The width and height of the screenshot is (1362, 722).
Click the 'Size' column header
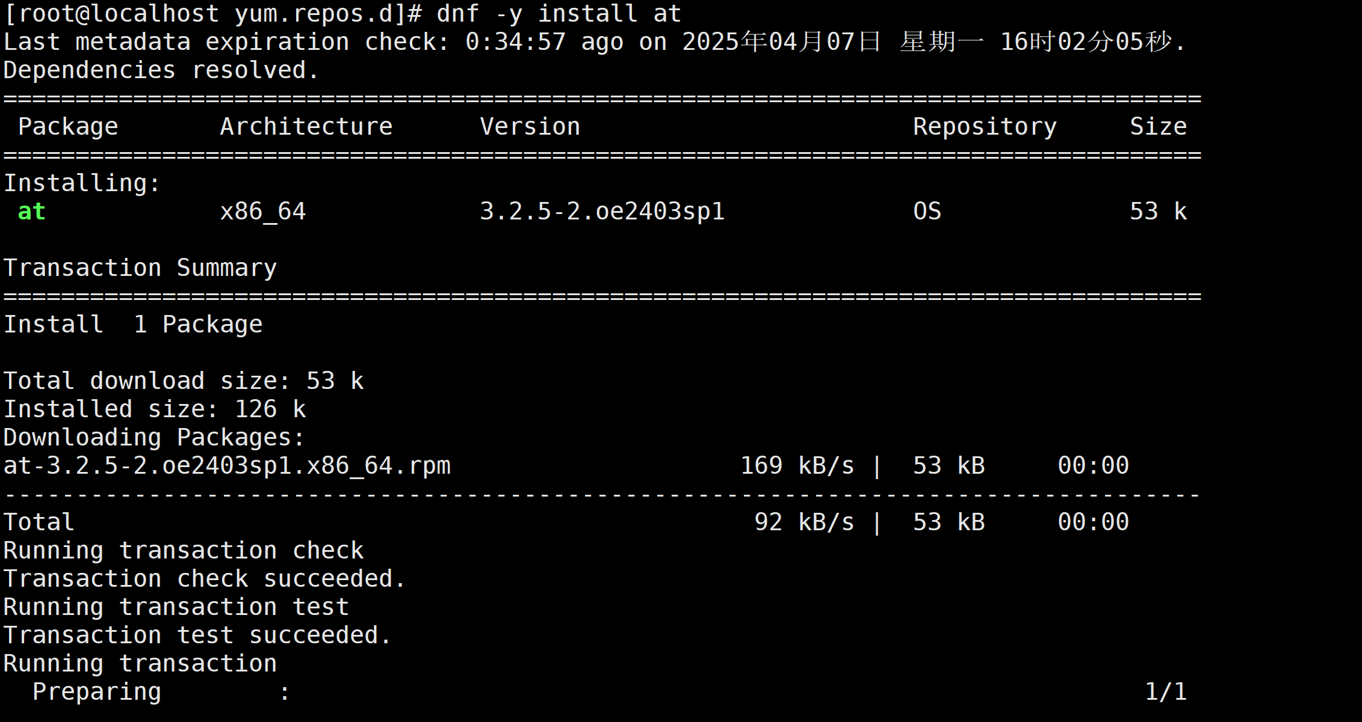[1158, 127]
